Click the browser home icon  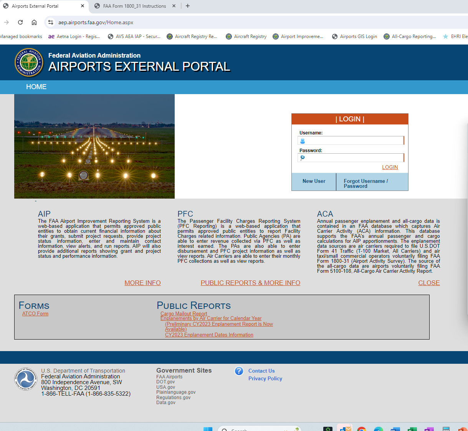coord(34,22)
